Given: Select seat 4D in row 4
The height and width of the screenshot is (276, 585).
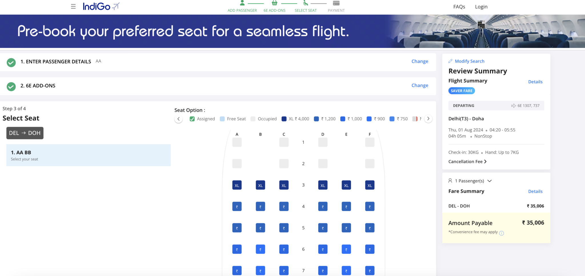Looking at the screenshot, I should 323,206.
